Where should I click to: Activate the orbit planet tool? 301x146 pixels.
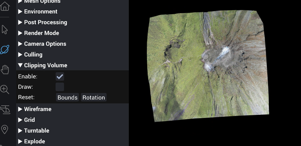[x=5, y=50]
